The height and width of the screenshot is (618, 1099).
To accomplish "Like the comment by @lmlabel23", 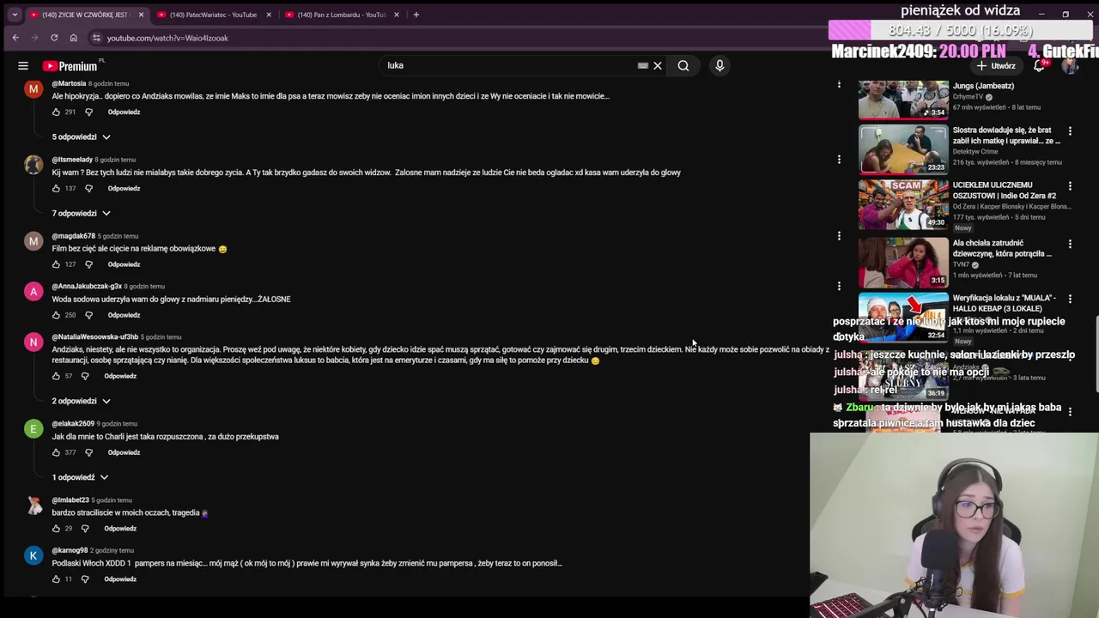I will (57, 529).
